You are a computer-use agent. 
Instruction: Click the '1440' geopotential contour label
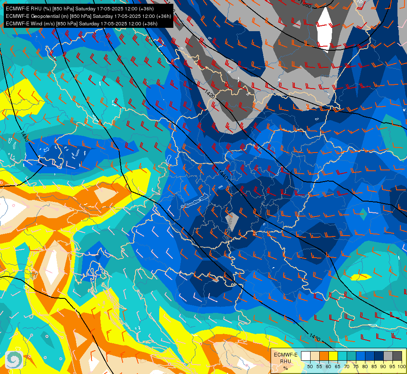tap(222, 175)
